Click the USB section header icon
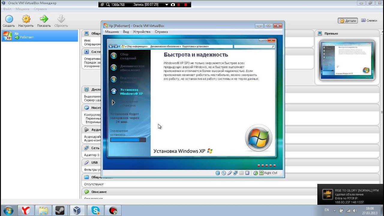384x216 pixels. [x=86, y=163]
